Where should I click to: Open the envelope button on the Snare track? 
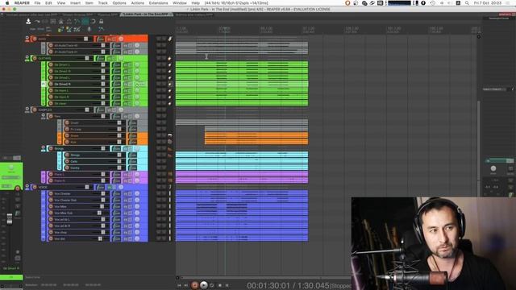[132, 135]
